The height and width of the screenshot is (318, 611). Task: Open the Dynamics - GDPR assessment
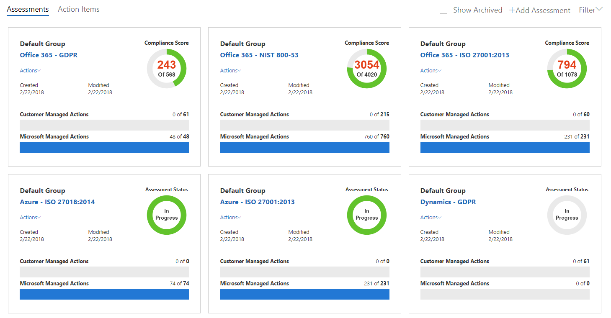click(x=448, y=202)
